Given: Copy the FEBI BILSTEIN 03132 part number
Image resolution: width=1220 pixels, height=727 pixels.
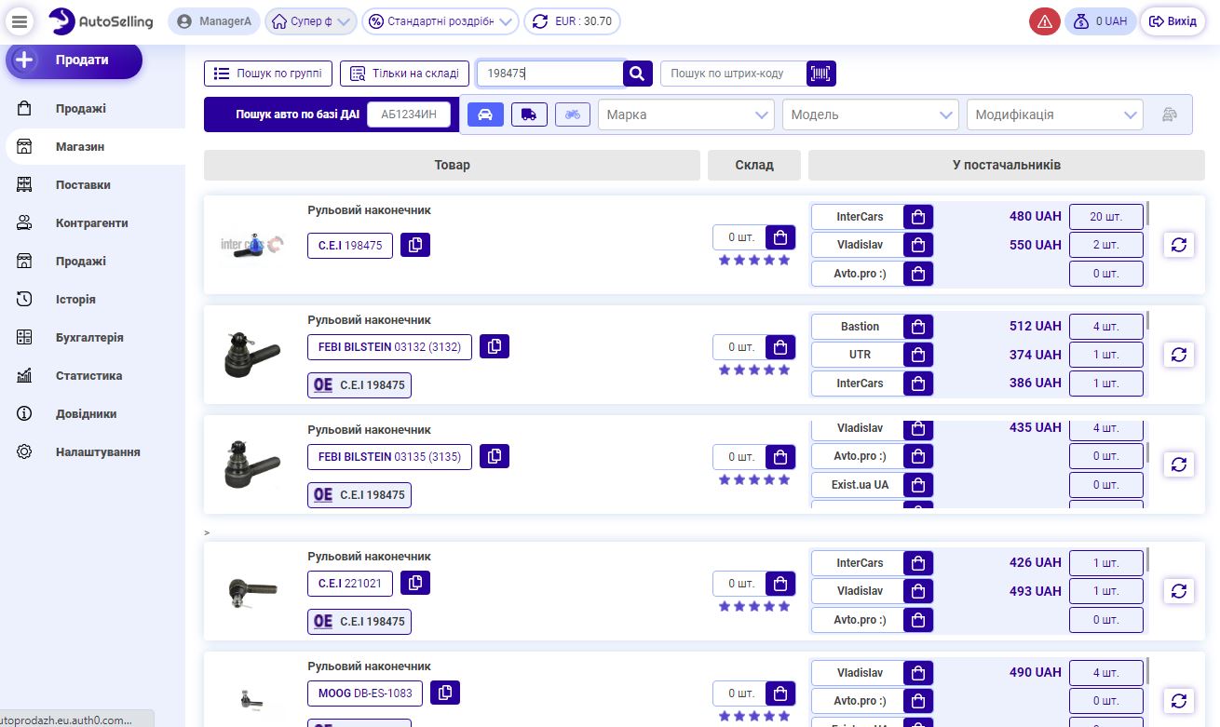Looking at the screenshot, I should [495, 346].
